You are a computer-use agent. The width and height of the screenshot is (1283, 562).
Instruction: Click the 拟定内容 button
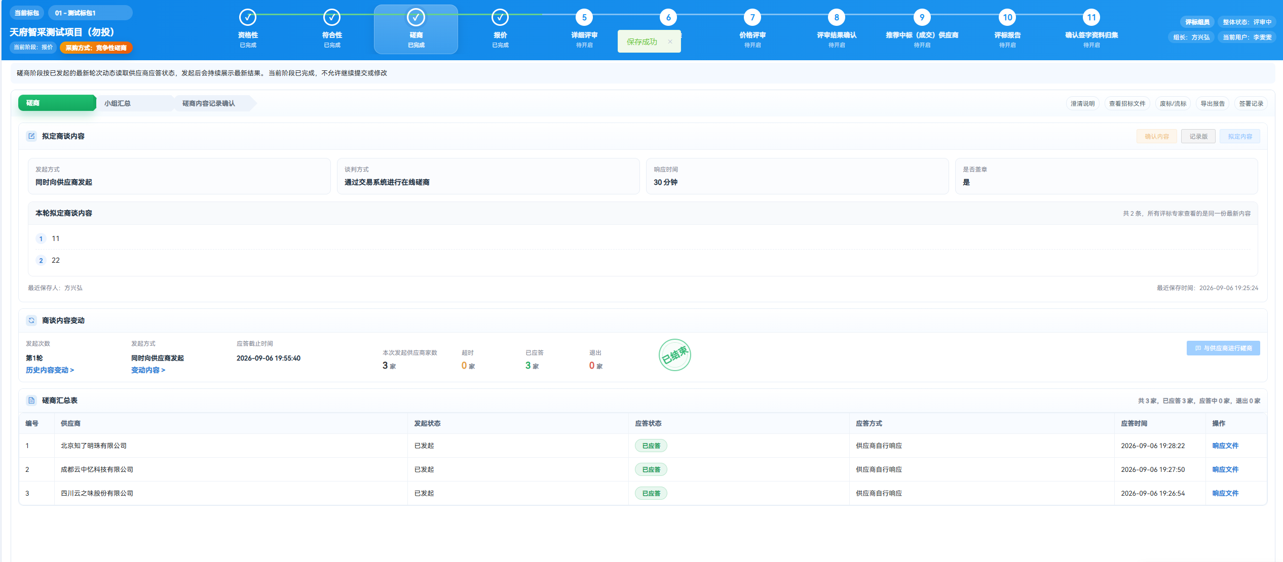[x=1240, y=137]
